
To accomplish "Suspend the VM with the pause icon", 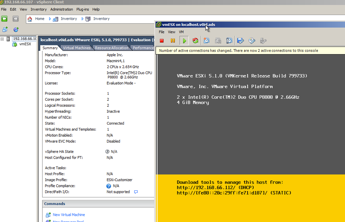I will [x=173, y=41].
